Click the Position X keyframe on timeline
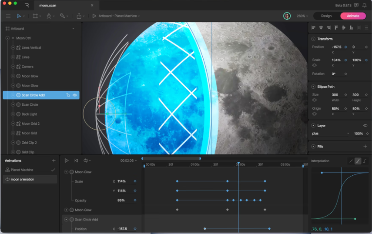The height and width of the screenshot is (234, 372). (x=205, y=229)
